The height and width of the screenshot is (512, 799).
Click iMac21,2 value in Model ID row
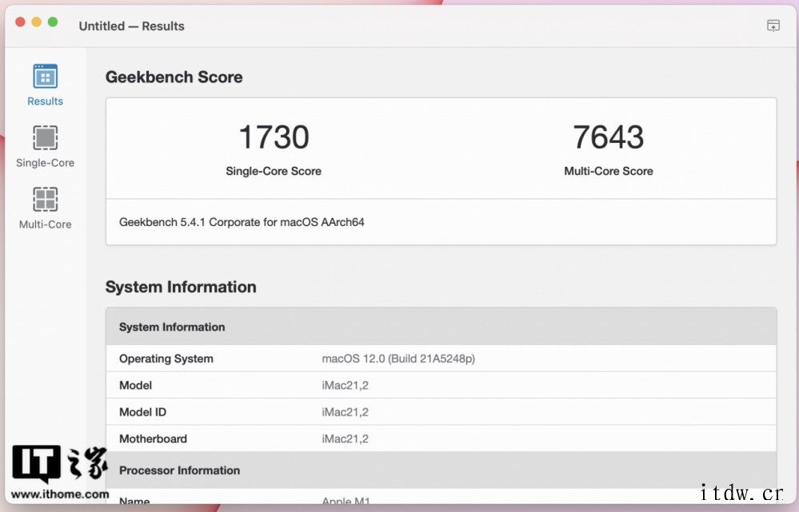pyautogui.click(x=345, y=412)
